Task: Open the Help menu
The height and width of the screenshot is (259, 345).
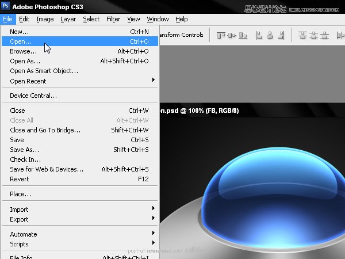Action: click(x=182, y=19)
